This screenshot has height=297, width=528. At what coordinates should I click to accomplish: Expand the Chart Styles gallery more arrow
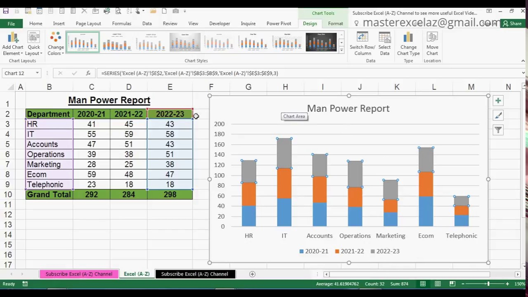tap(341, 50)
